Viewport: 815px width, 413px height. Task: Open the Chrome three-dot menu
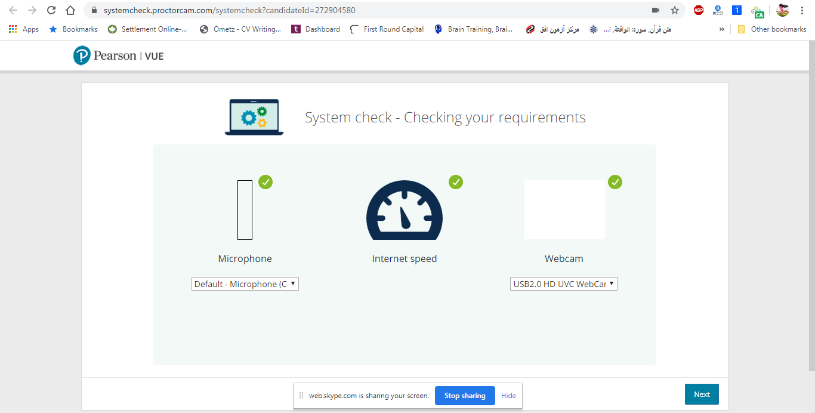(x=802, y=10)
